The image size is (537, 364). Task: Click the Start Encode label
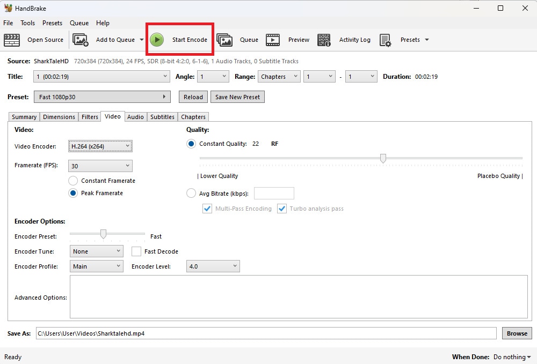[190, 40]
